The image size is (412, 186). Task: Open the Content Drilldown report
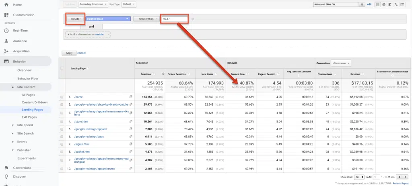[x=35, y=102]
